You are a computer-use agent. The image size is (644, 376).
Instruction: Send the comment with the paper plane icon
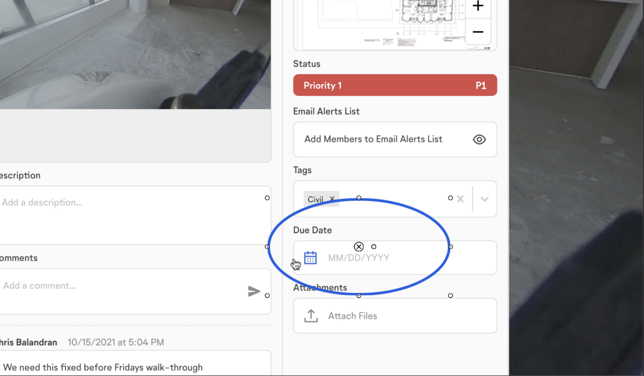click(x=254, y=290)
